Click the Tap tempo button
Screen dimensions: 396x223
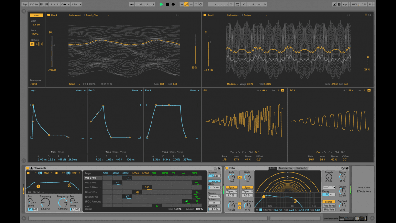(25, 4)
